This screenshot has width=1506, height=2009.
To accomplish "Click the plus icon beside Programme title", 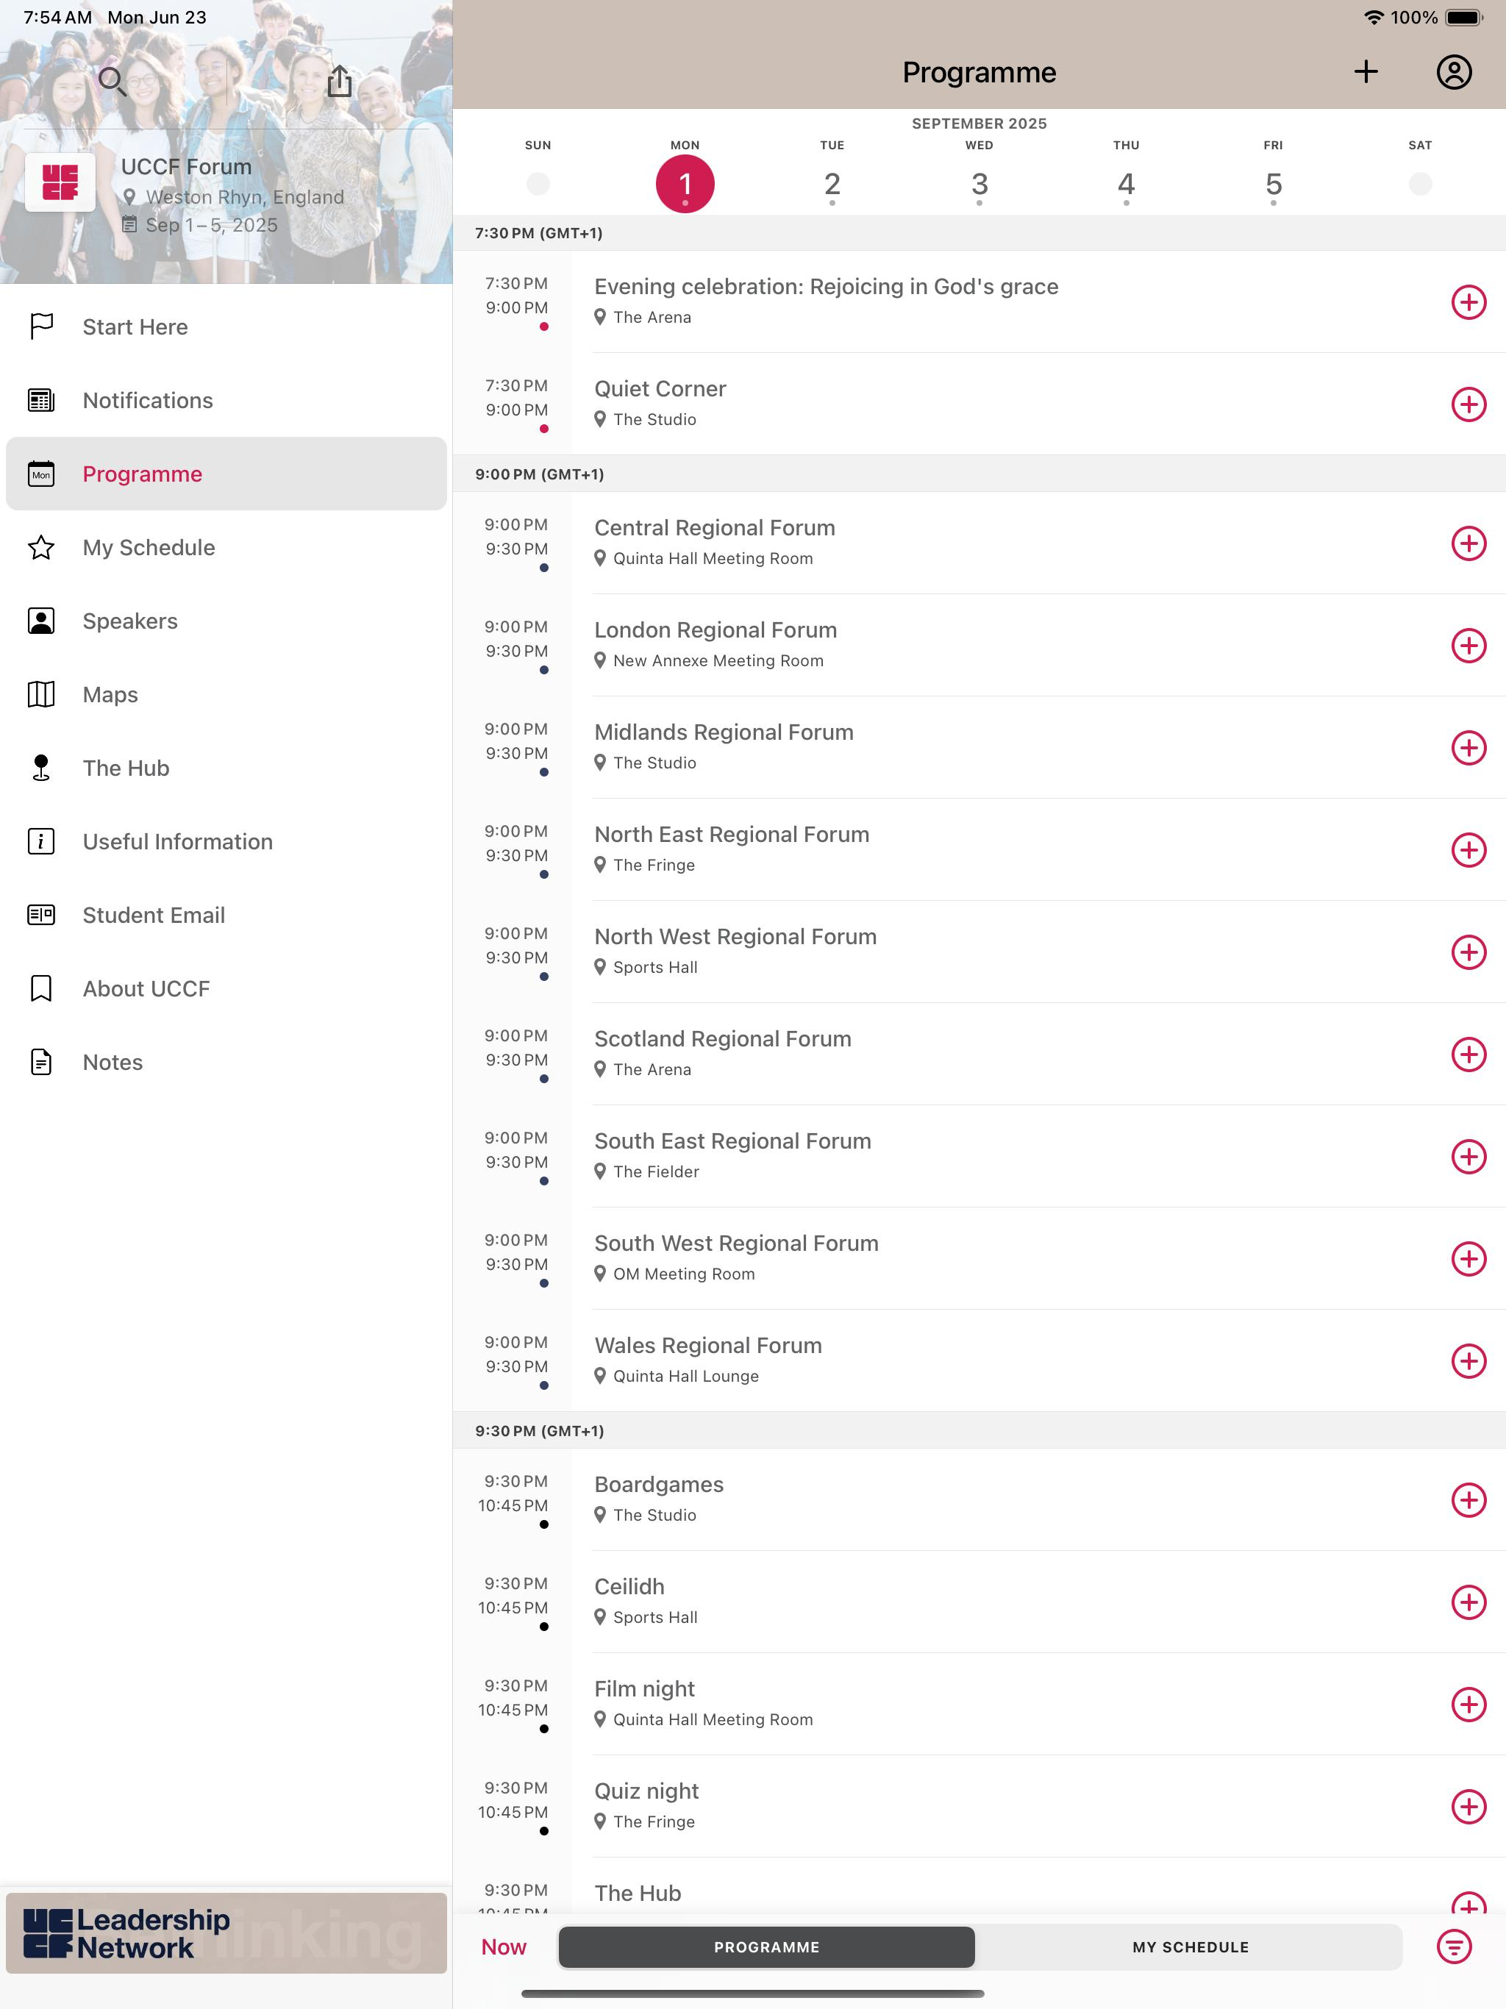I will [1366, 72].
